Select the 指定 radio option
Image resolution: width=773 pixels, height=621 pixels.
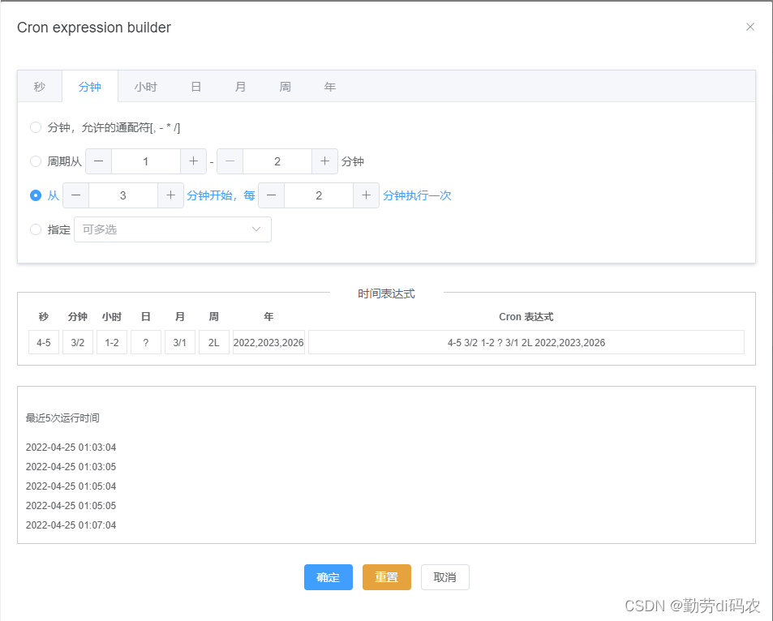point(36,229)
